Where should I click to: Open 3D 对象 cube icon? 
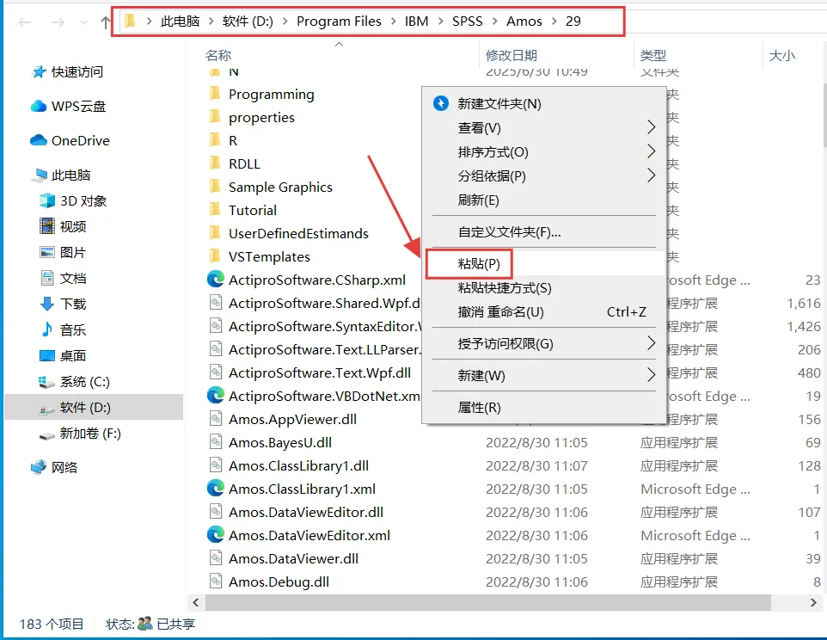pos(47,200)
